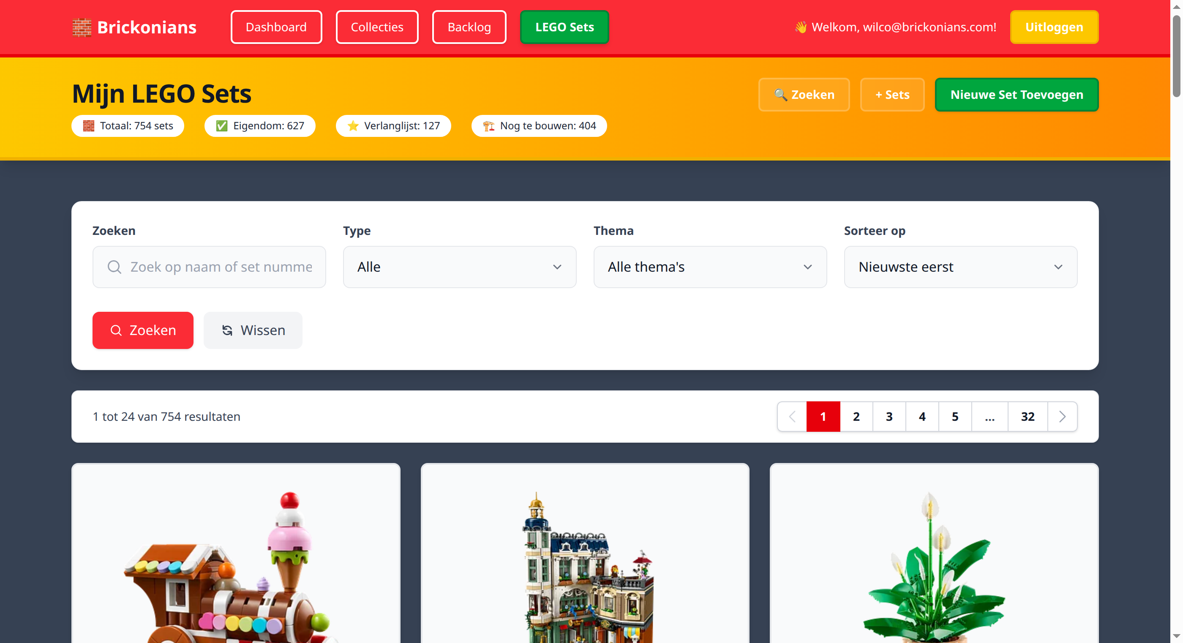Click in the set name search field

click(221, 267)
